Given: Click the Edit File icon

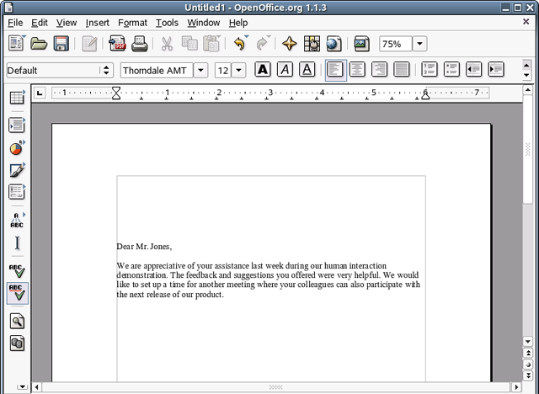Looking at the screenshot, I should [89, 44].
